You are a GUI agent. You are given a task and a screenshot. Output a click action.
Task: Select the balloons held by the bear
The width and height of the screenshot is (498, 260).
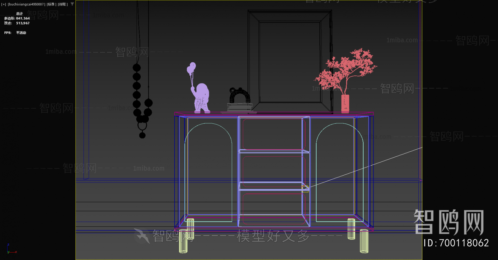(191, 68)
